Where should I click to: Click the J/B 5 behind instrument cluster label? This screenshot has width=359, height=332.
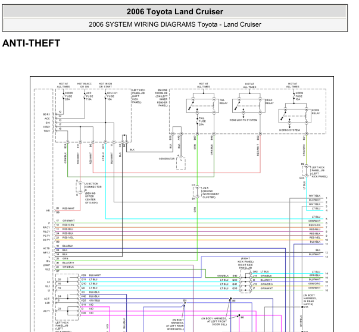211,192
